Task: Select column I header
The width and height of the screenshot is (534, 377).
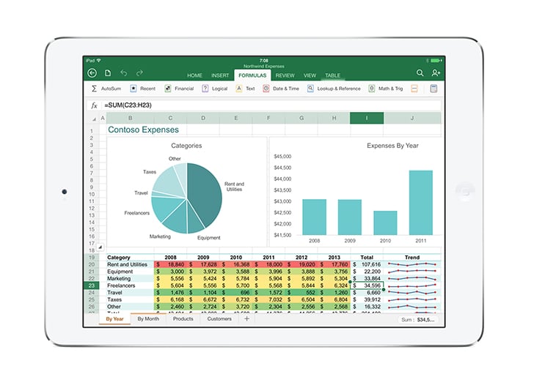Action: tap(367, 118)
